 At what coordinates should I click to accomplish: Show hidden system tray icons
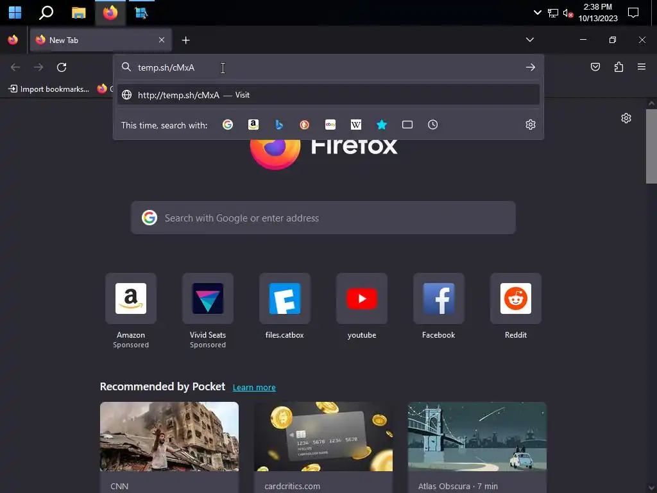pyautogui.click(x=537, y=13)
